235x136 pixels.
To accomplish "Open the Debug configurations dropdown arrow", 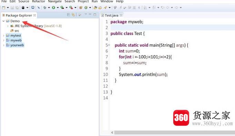I will tap(49, 8).
